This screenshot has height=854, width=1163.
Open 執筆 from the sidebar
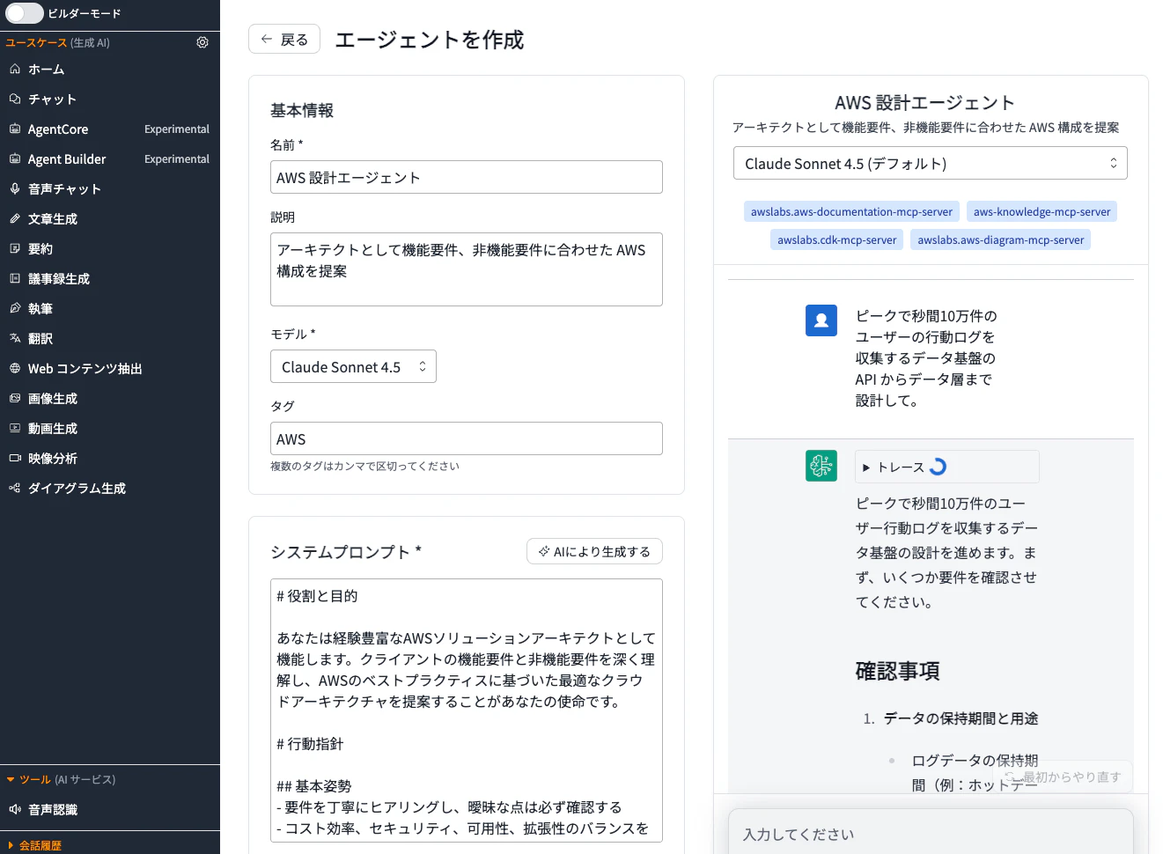[x=110, y=308]
